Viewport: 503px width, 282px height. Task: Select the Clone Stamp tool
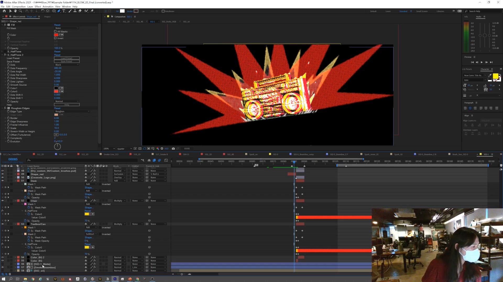[x=75, y=11]
